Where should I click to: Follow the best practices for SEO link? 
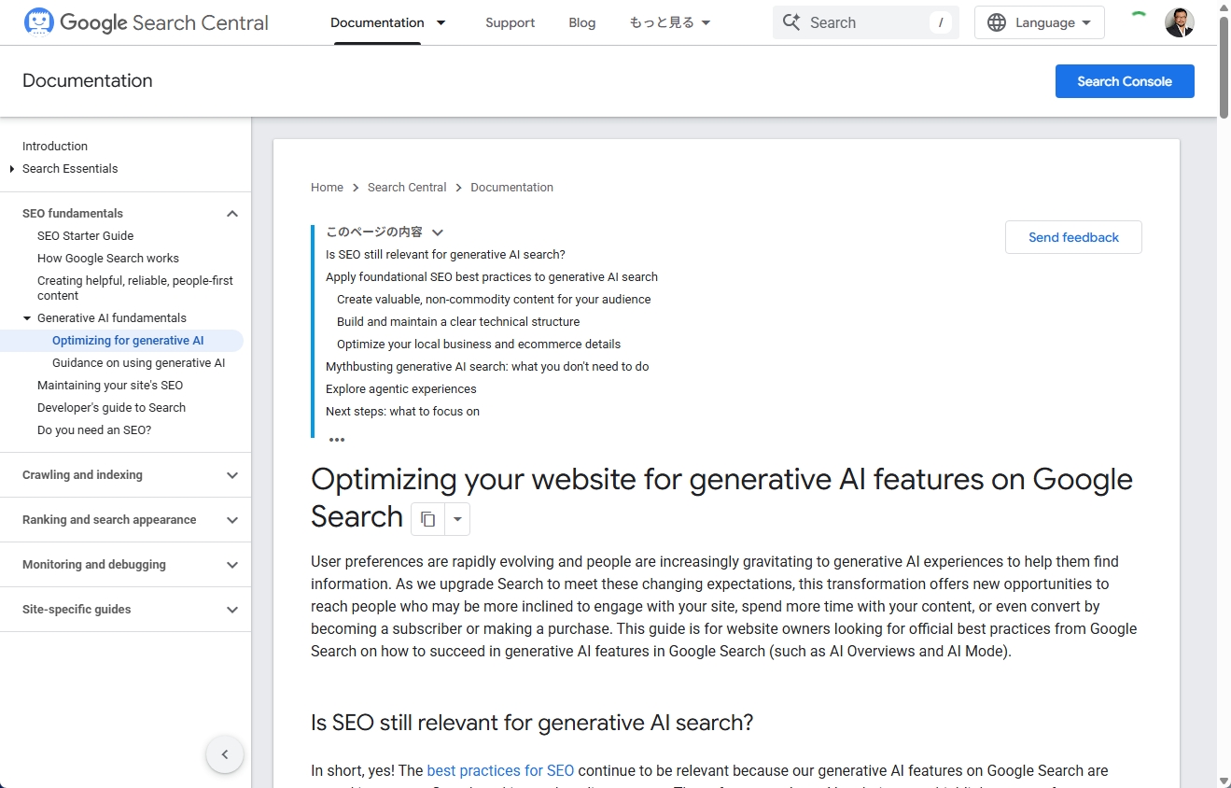[500, 771]
